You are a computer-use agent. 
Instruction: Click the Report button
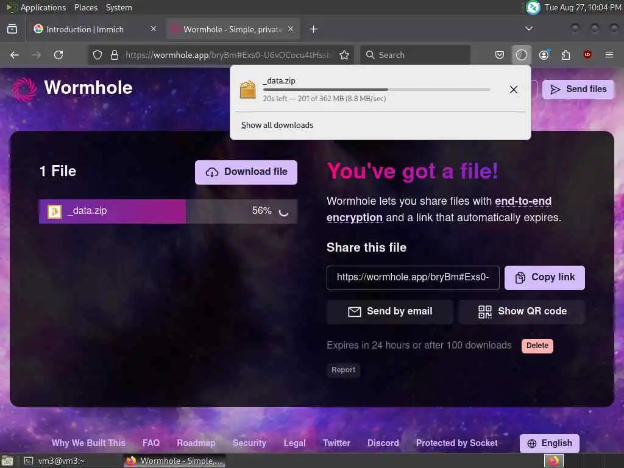pos(343,370)
